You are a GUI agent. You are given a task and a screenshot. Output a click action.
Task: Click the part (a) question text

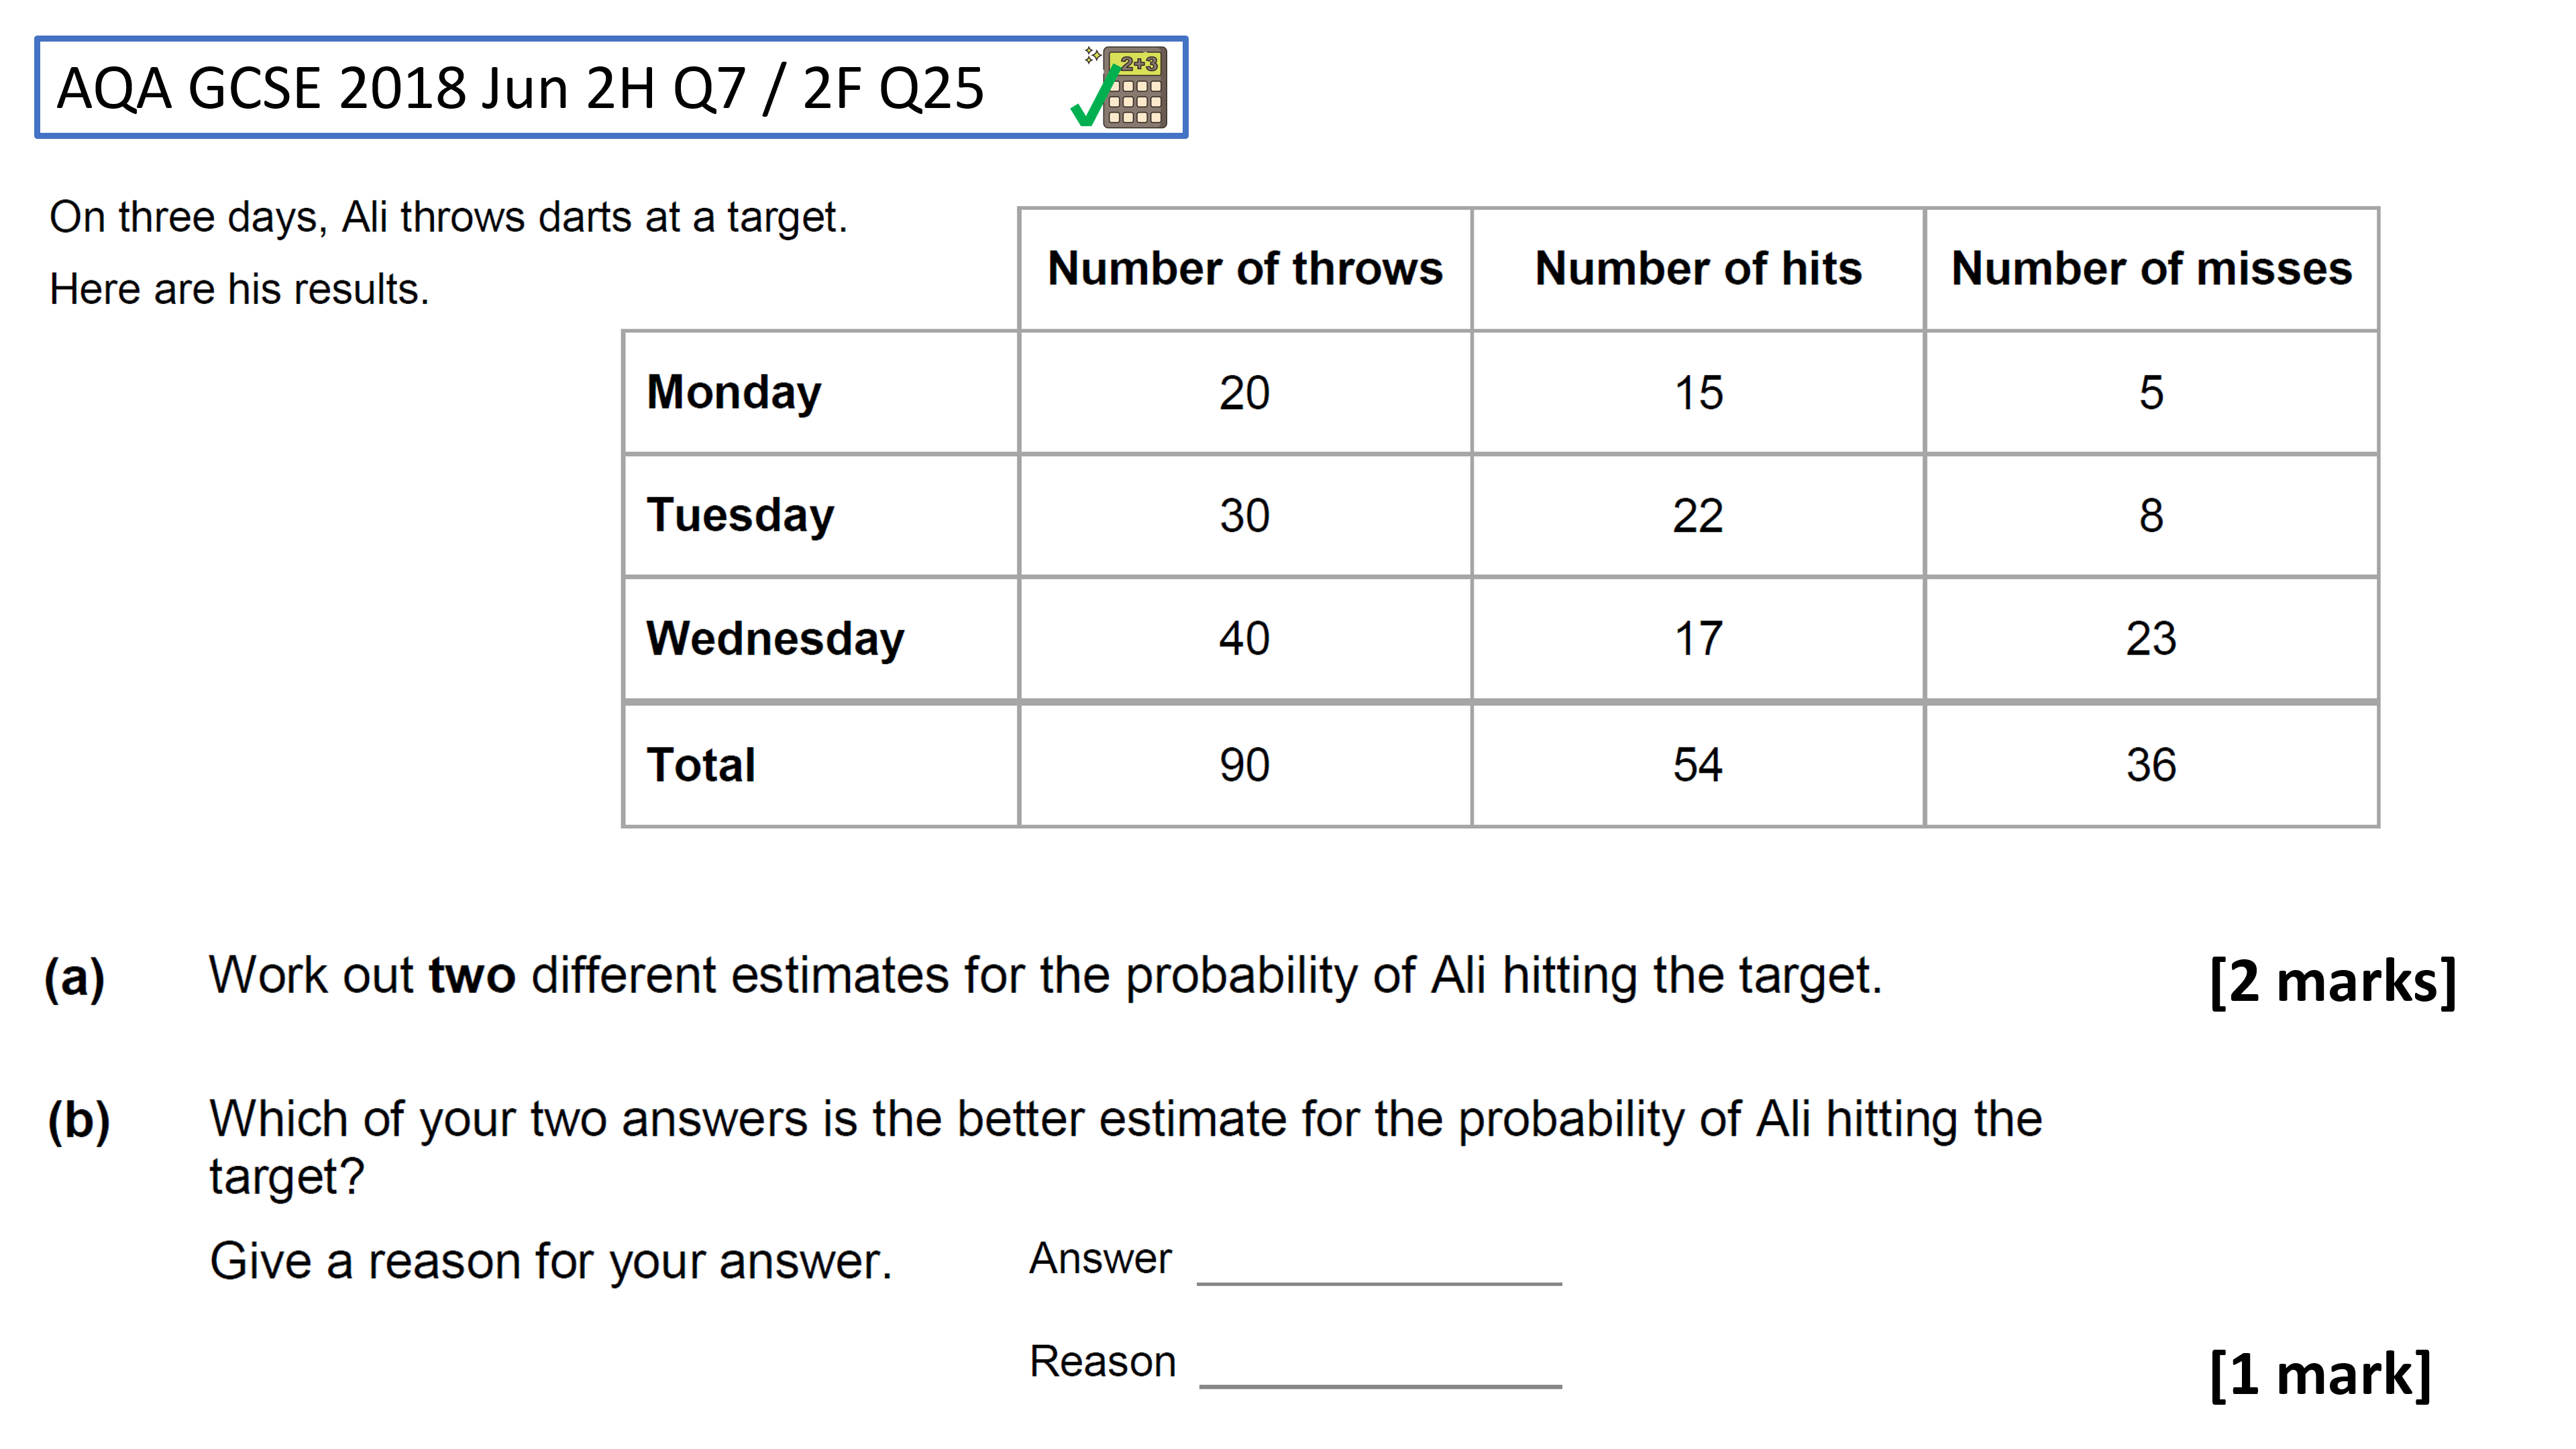1045,976
